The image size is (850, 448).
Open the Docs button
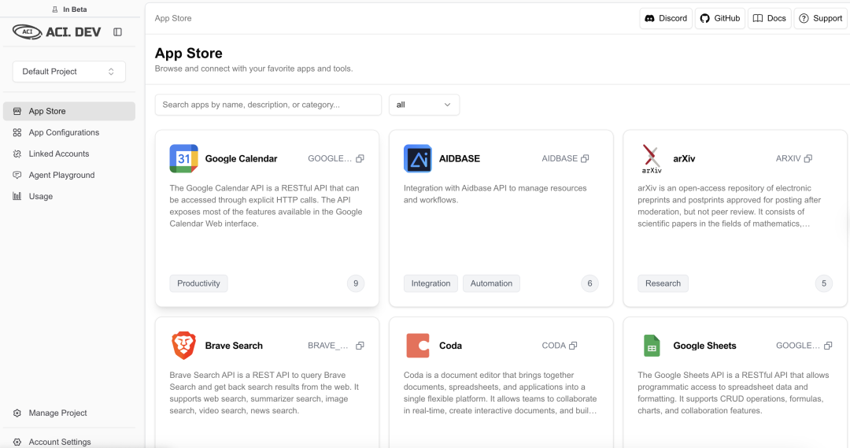(770, 18)
